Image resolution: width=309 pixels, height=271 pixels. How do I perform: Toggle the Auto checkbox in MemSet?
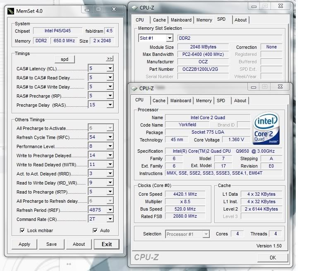[95, 230]
